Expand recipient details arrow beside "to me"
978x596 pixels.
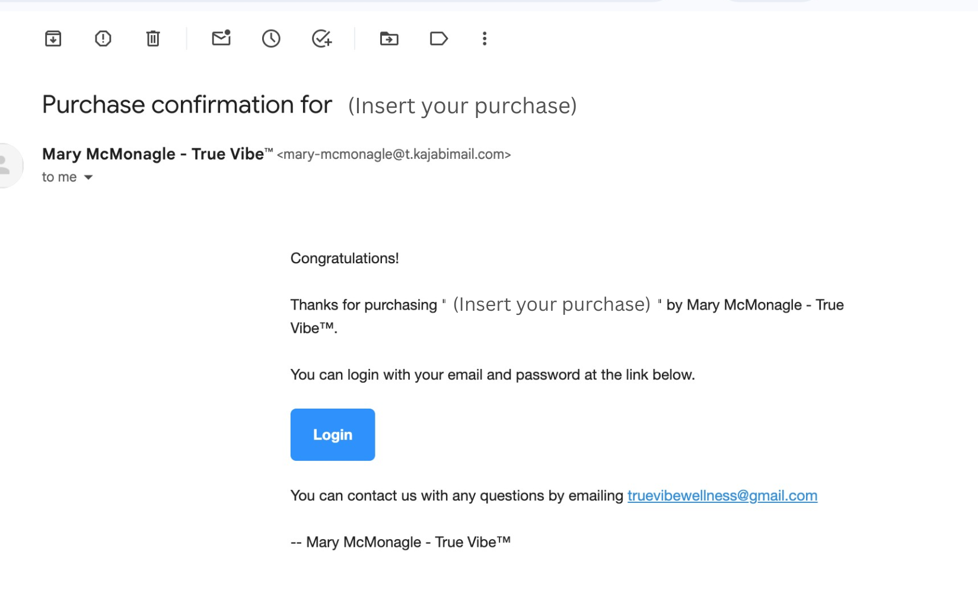88,177
